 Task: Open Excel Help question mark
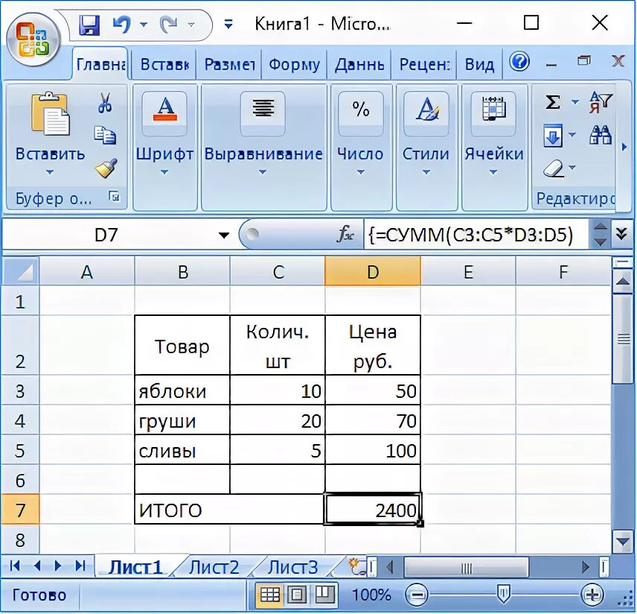tap(519, 62)
